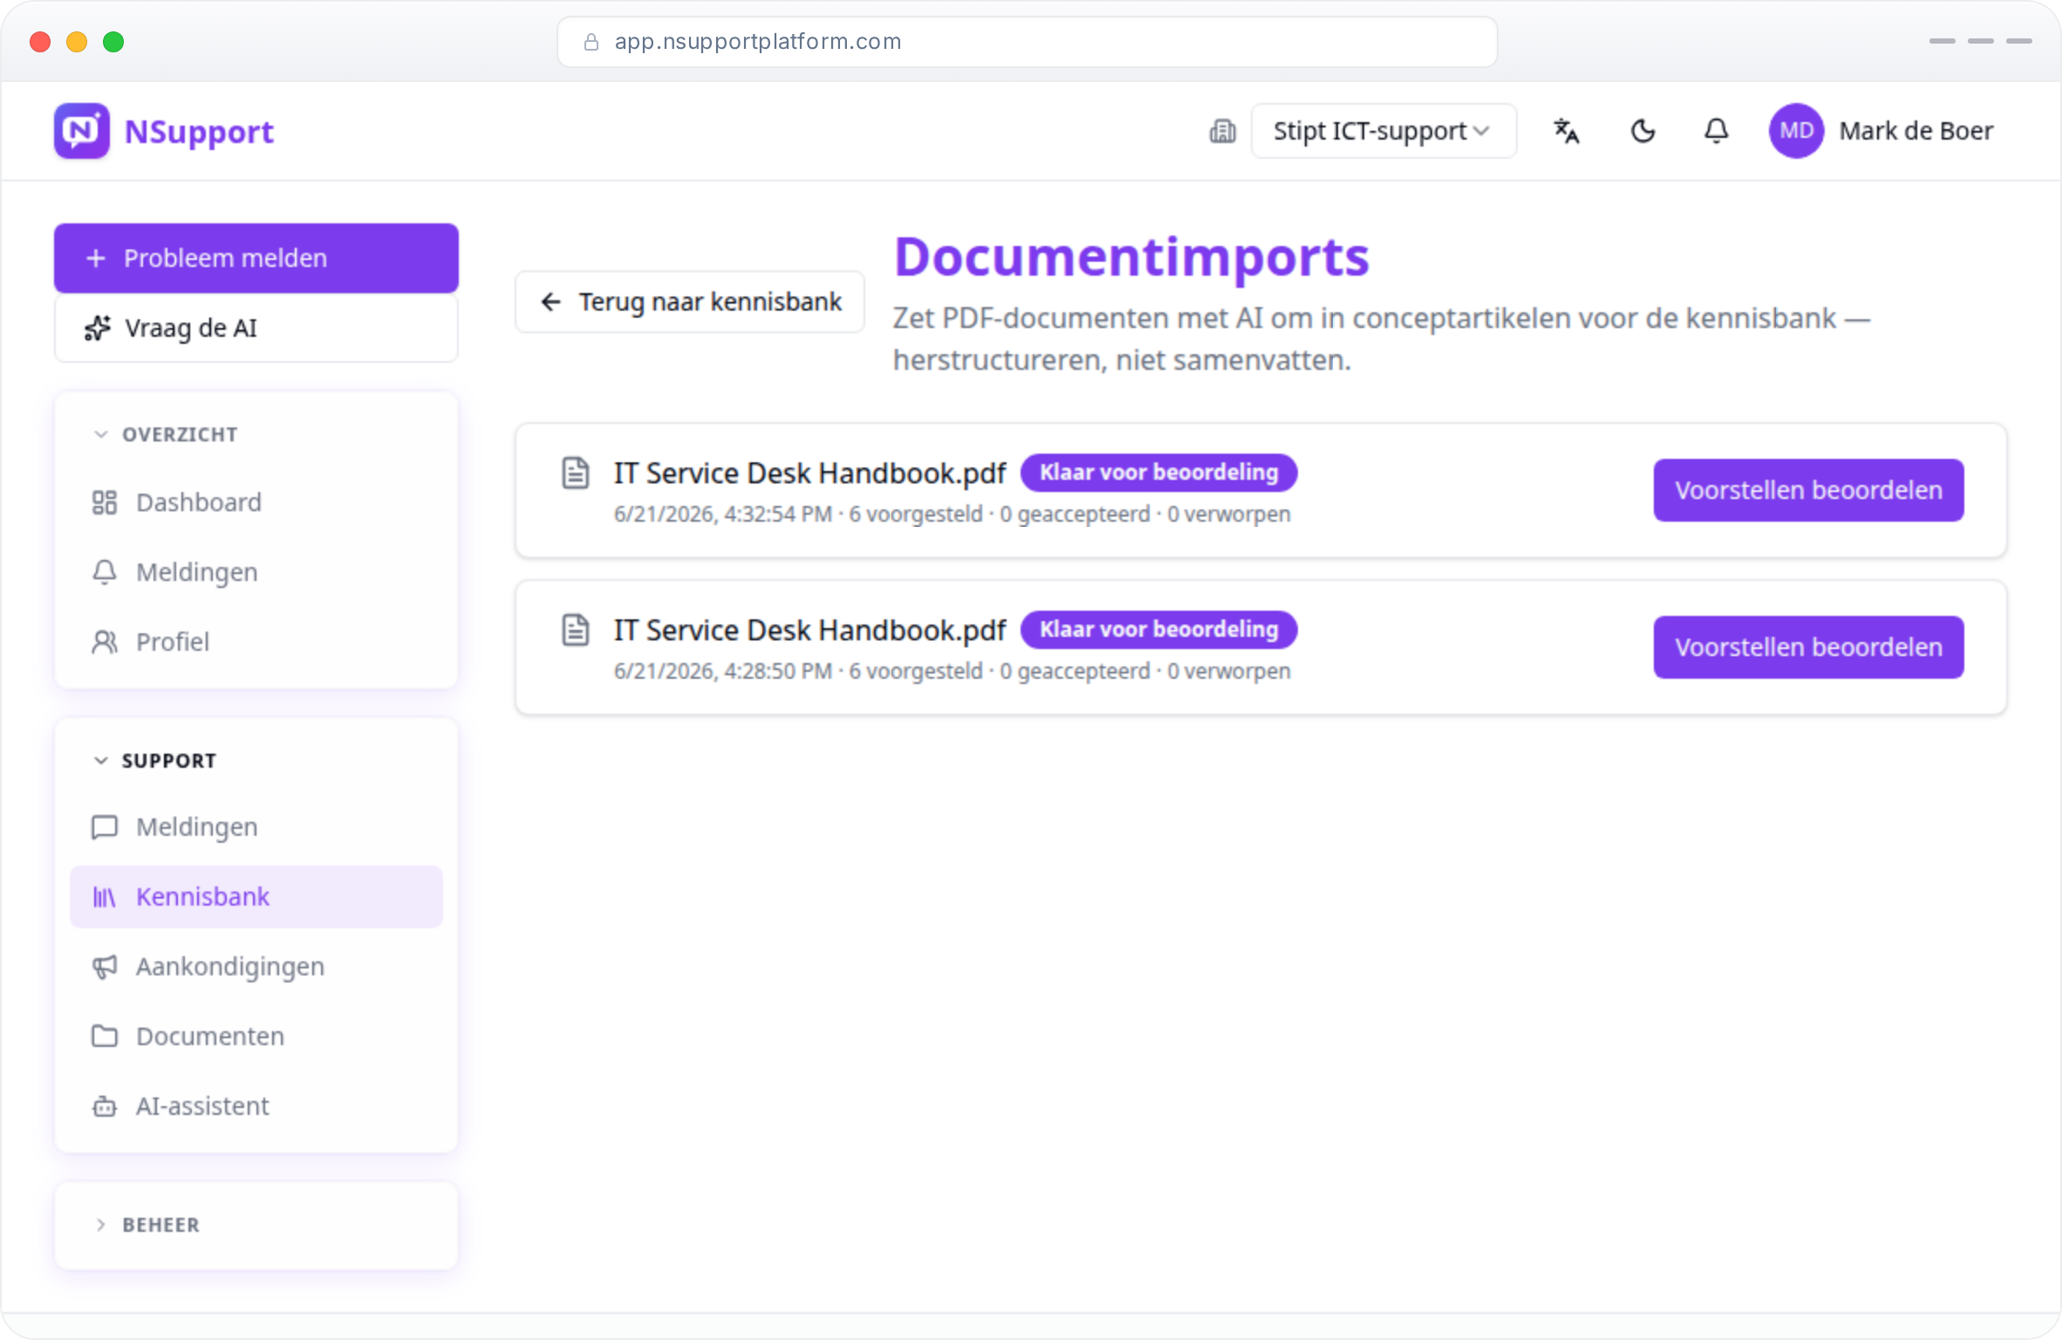
Task: Click the Documenten folder icon
Action: pos(105,1036)
